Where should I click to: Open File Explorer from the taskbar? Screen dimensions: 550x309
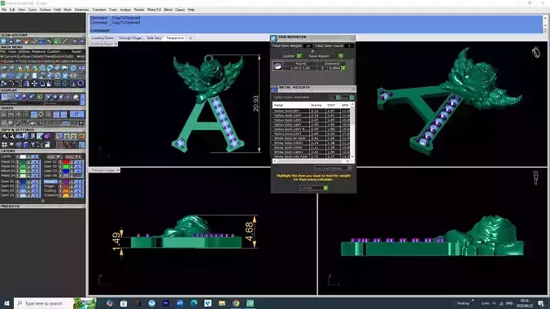pyautogui.click(x=221, y=303)
